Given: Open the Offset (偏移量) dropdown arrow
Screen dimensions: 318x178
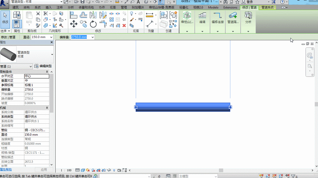Looking at the screenshot, I should coord(93,37).
